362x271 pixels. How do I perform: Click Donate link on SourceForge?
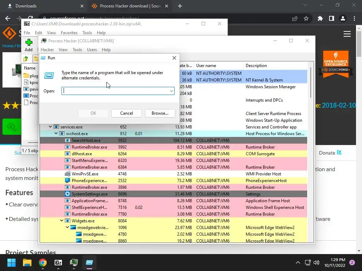point(330,153)
